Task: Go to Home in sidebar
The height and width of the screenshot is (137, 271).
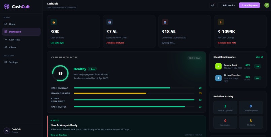Action: (21, 24)
